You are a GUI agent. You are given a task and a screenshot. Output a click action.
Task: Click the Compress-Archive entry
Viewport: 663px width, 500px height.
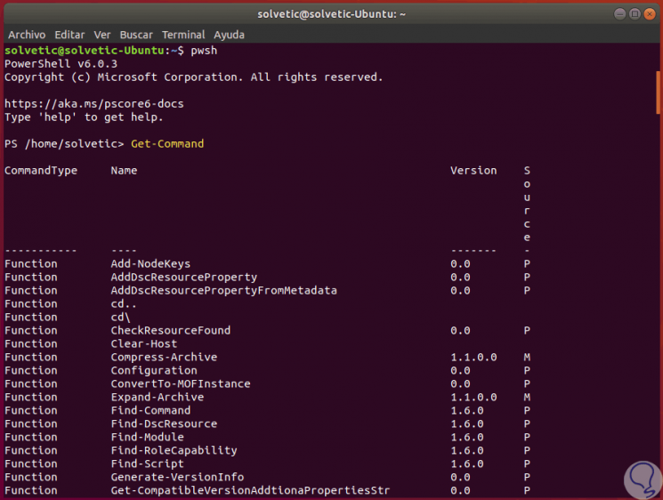[x=164, y=357]
